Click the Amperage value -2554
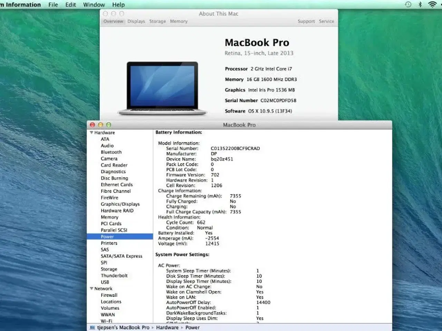Viewport: 442px width, 331px height. pyautogui.click(x=212, y=238)
